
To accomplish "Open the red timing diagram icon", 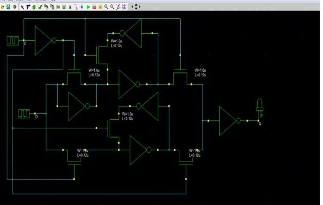I will pyautogui.click(x=94, y=7).
